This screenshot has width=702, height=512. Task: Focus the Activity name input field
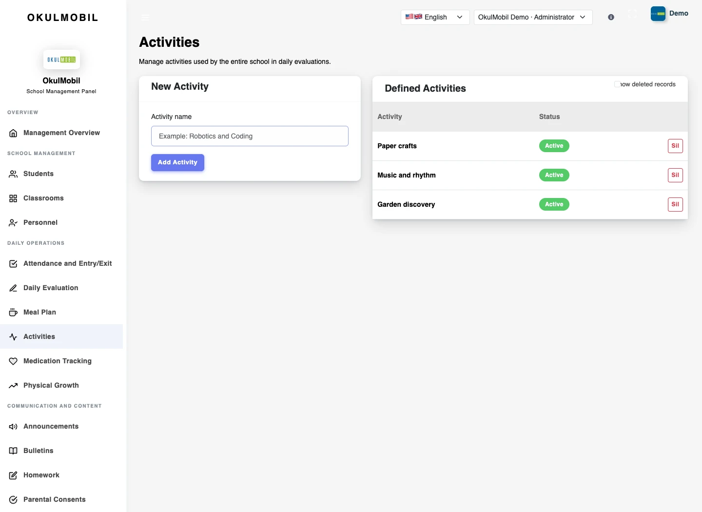point(250,136)
